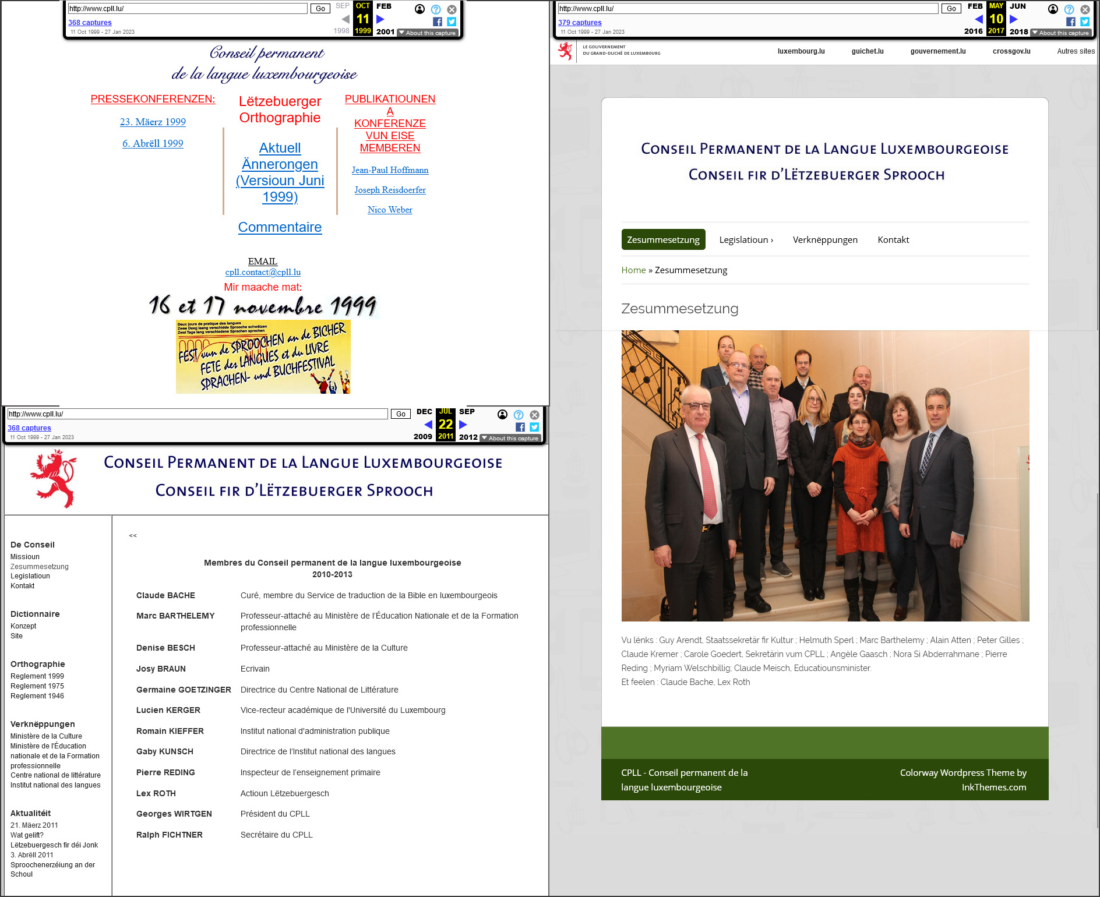Go to previous capture arrow beside JUL 22 2011
Screen dimensions: 1100x897
pos(428,425)
